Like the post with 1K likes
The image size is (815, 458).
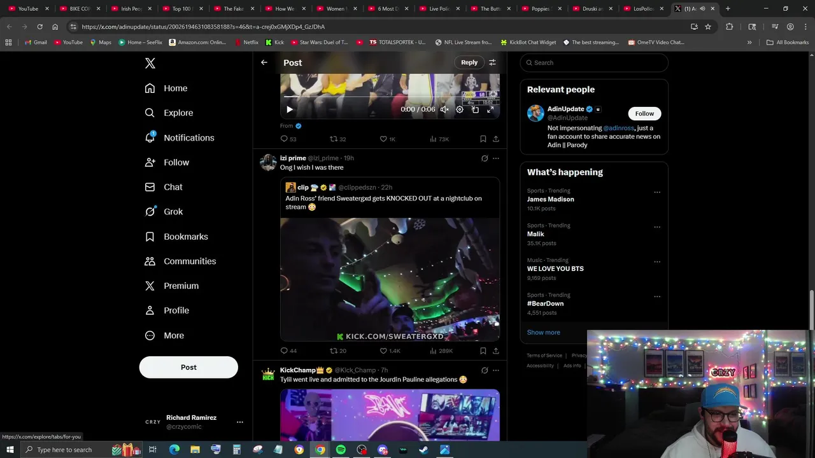[387, 139]
